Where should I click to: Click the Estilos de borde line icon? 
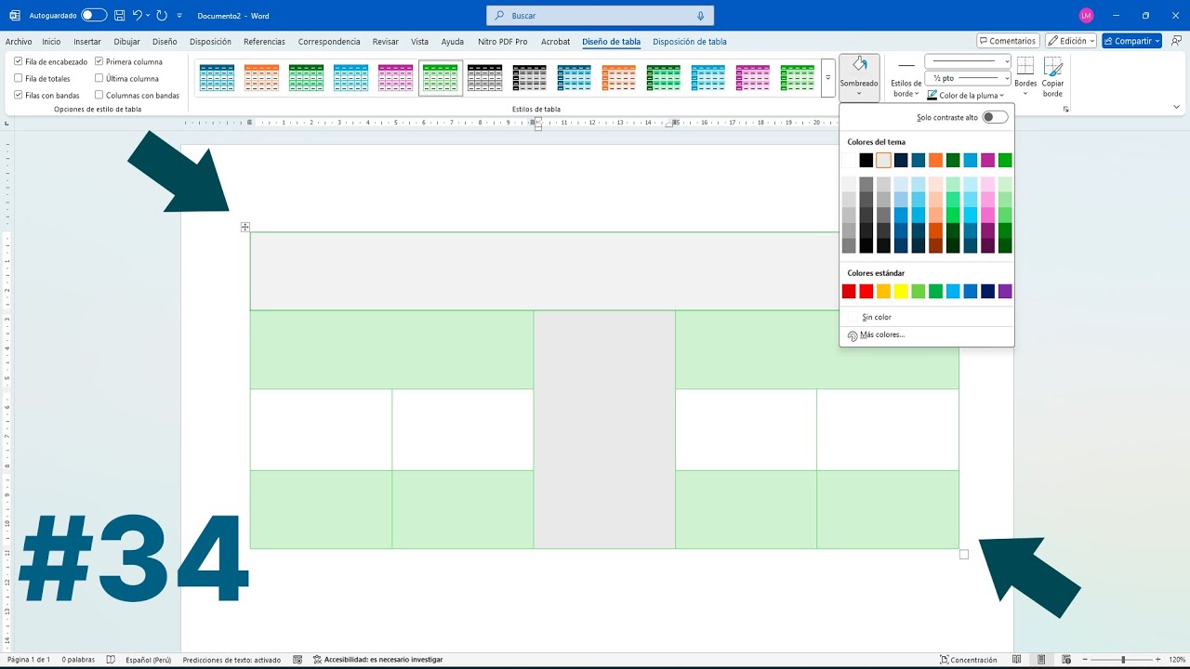coord(906,66)
